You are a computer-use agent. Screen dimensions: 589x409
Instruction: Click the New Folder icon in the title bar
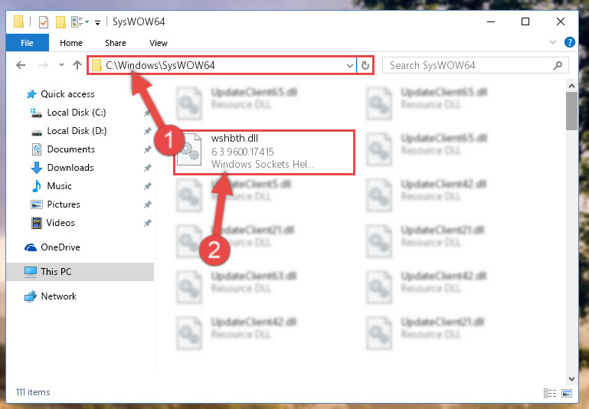[x=61, y=22]
